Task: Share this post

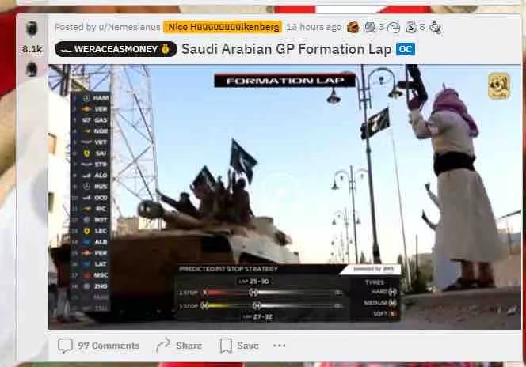Action: click(179, 346)
